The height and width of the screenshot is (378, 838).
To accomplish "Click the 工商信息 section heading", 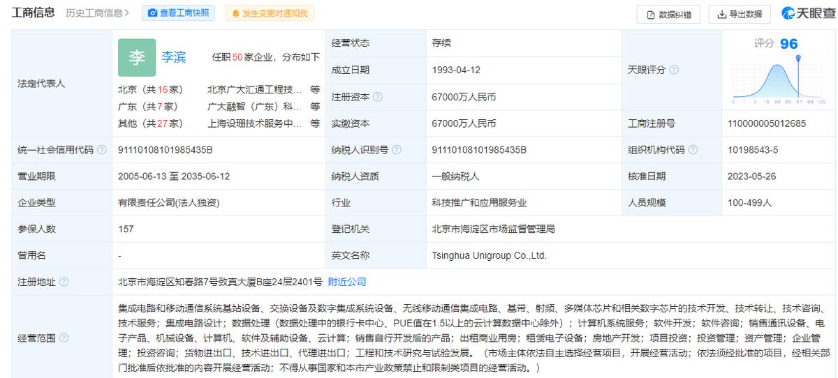I will (34, 13).
